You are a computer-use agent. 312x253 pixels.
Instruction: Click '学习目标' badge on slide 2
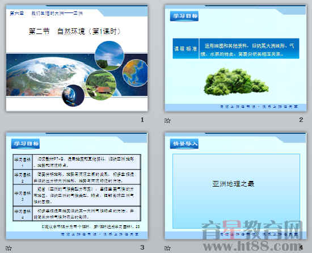(x=184, y=16)
